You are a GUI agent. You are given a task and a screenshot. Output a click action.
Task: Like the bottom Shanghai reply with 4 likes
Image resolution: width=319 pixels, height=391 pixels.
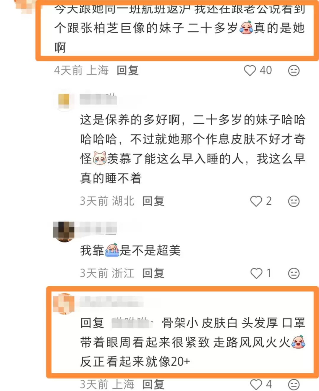(256, 384)
